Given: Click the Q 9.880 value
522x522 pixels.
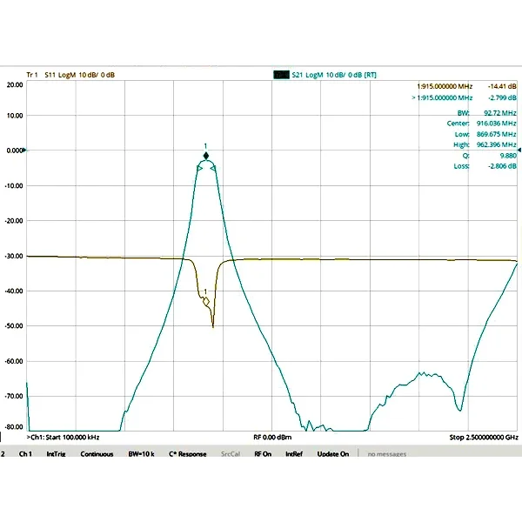Looking at the screenshot, I should pyautogui.click(x=508, y=156).
